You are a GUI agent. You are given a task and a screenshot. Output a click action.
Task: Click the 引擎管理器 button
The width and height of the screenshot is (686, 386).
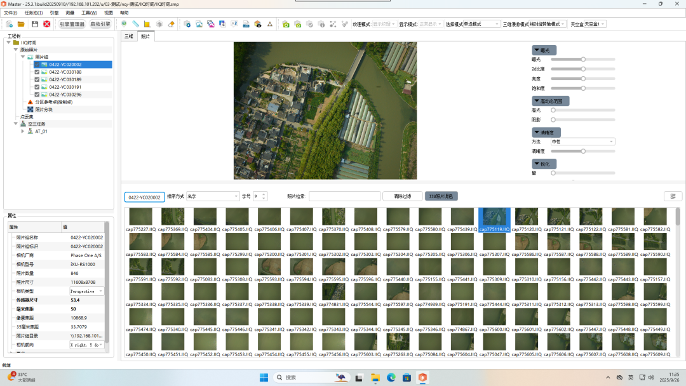point(72,24)
